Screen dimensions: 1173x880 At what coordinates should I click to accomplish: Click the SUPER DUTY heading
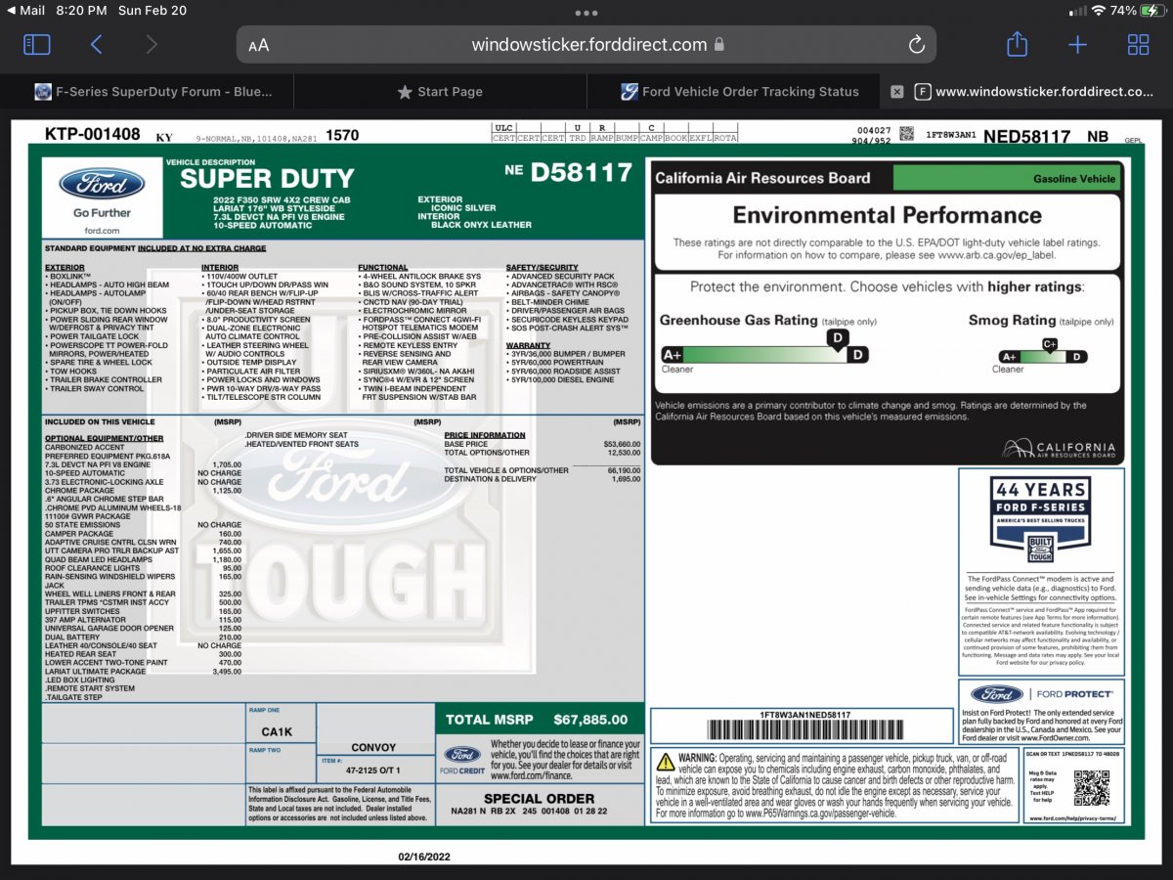(267, 179)
